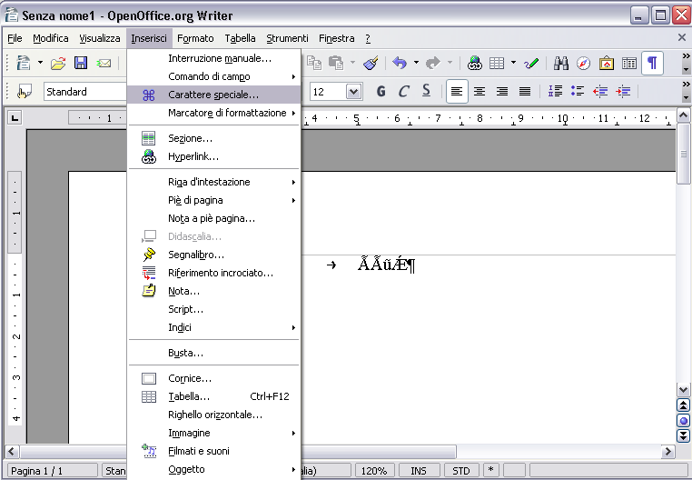Decrease paragraph indent
The width and height of the screenshot is (692, 480).
pos(600,92)
